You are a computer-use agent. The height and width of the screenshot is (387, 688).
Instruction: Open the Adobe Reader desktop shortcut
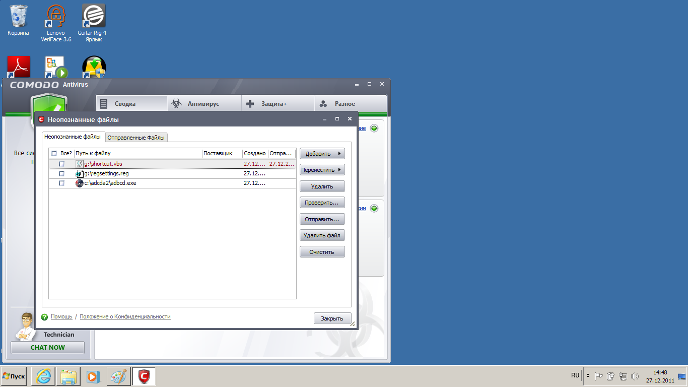pyautogui.click(x=19, y=67)
